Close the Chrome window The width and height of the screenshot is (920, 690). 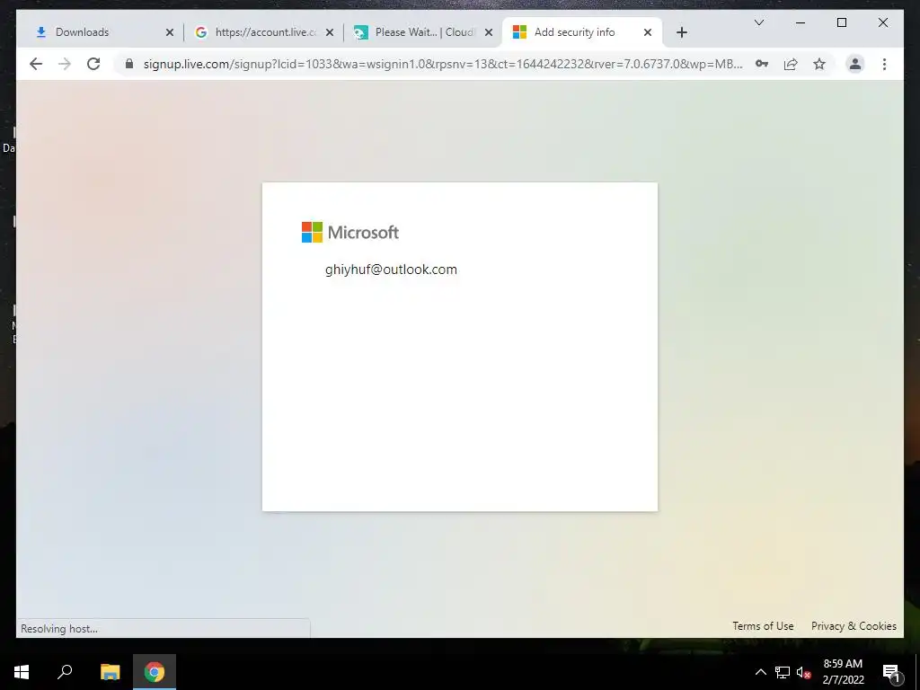pos(882,22)
